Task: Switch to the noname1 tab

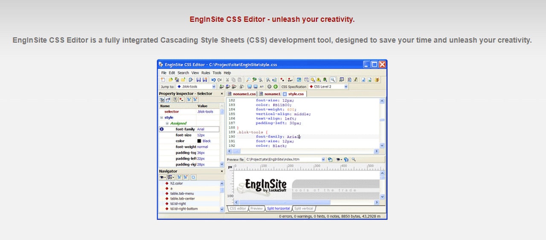Action: coord(270,94)
